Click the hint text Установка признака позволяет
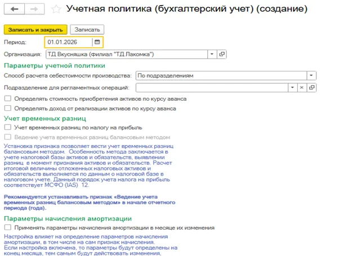 point(89,165)
